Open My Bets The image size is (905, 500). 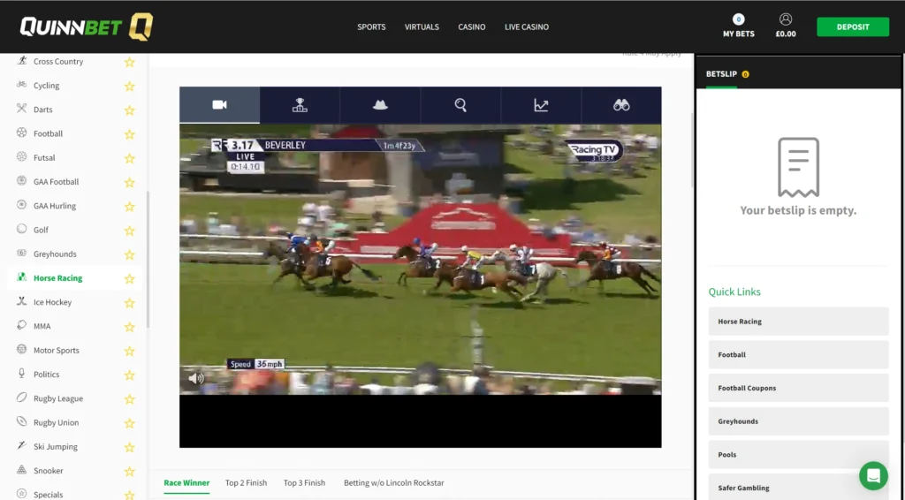(x=738, y=27)
